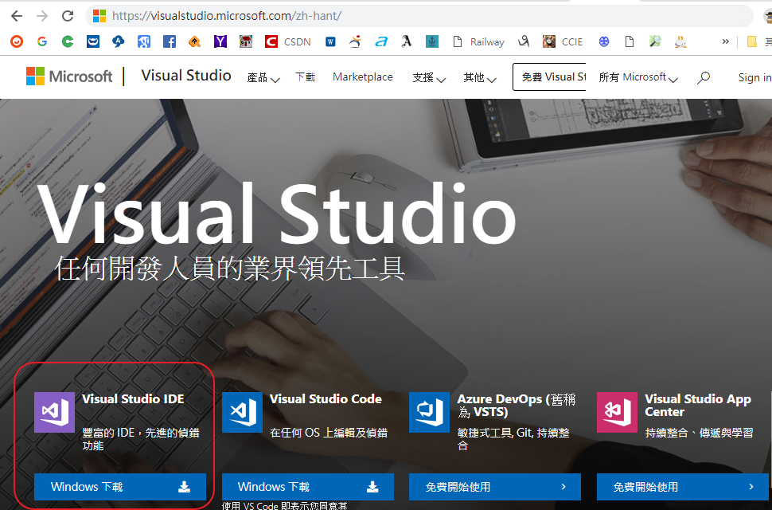772x510 pixels.
Task: Open the Railway bookmark
Action: click(x=478, y=42)
